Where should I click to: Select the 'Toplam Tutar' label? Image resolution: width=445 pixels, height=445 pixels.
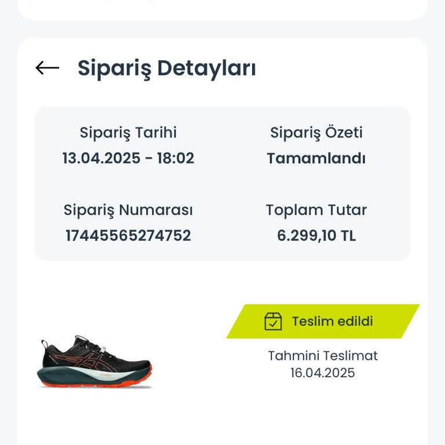point(316,210)
